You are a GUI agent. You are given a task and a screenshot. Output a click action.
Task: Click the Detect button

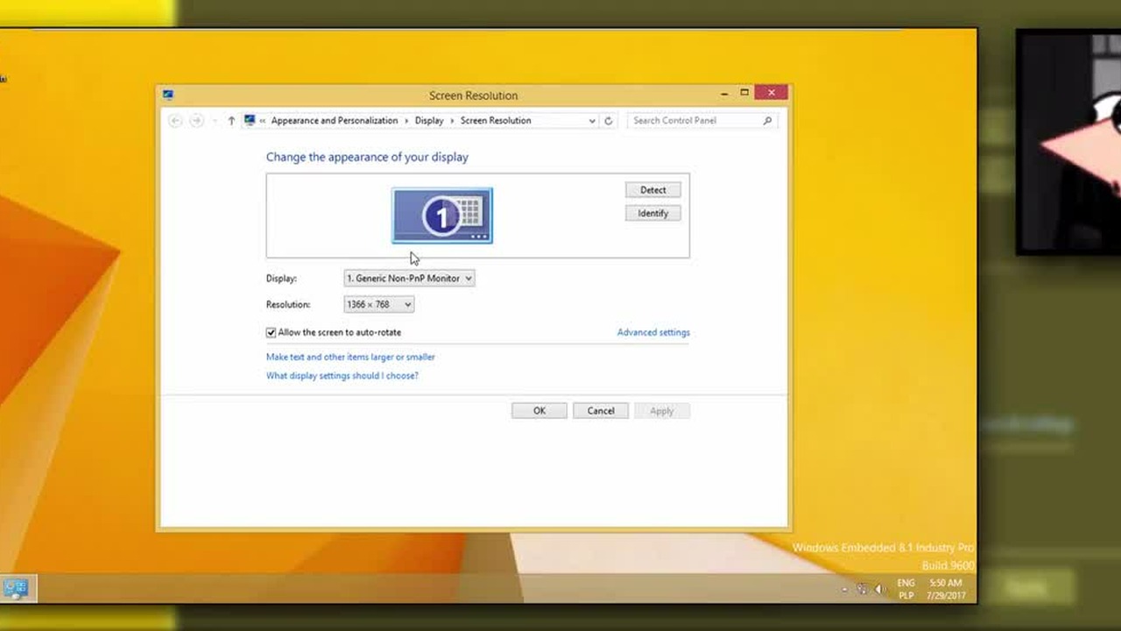tap(653, 190)
